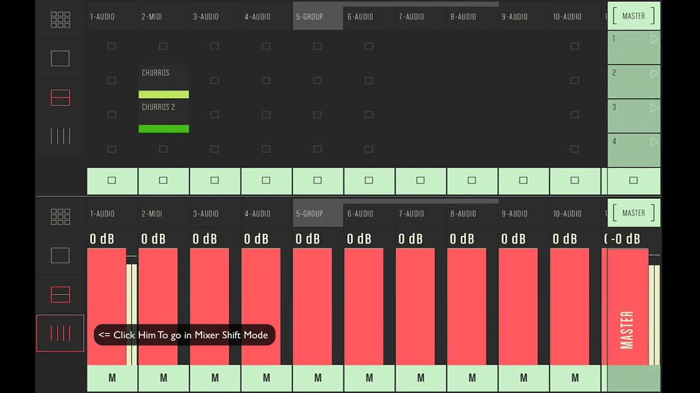Stop clips on track 7-AUDIO

[421, 181]
